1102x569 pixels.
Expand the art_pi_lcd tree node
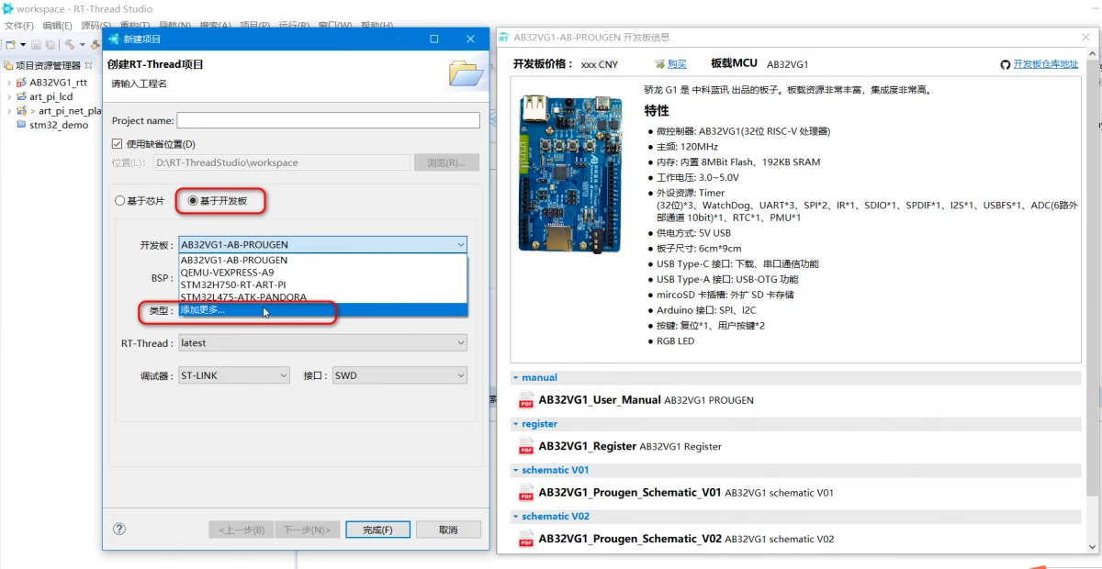8,96
